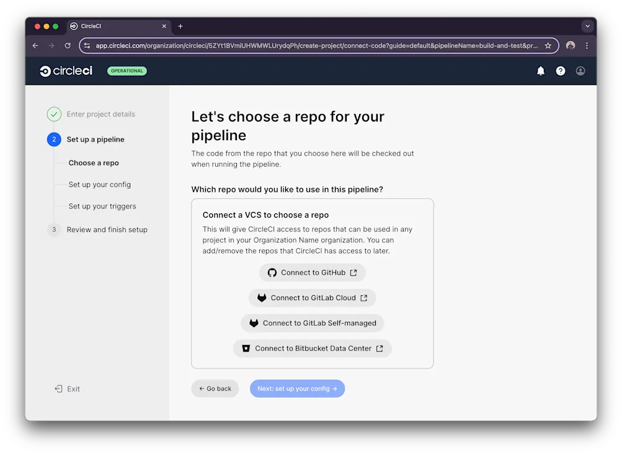Select Set up your triggers substep
This screenshot has width=622, height=454.
coord(102,207)
